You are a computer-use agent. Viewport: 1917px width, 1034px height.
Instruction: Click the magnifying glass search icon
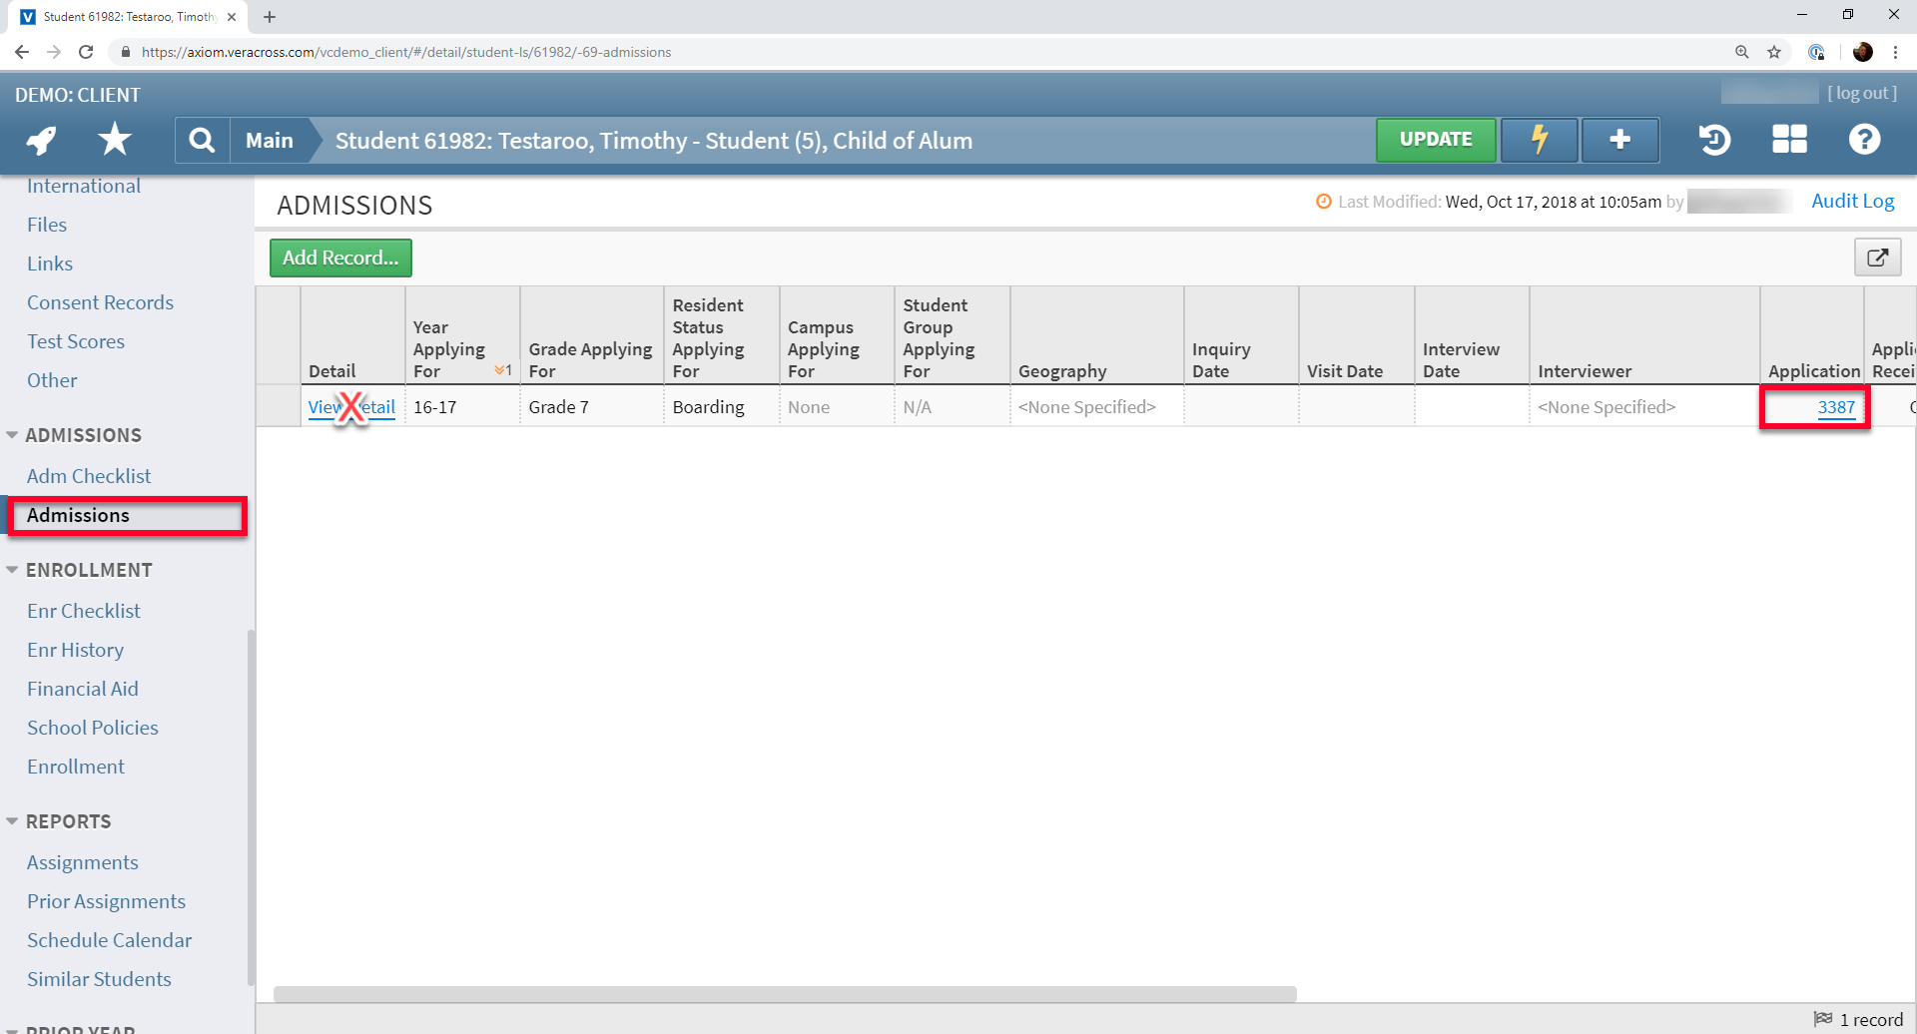[202, 140]
